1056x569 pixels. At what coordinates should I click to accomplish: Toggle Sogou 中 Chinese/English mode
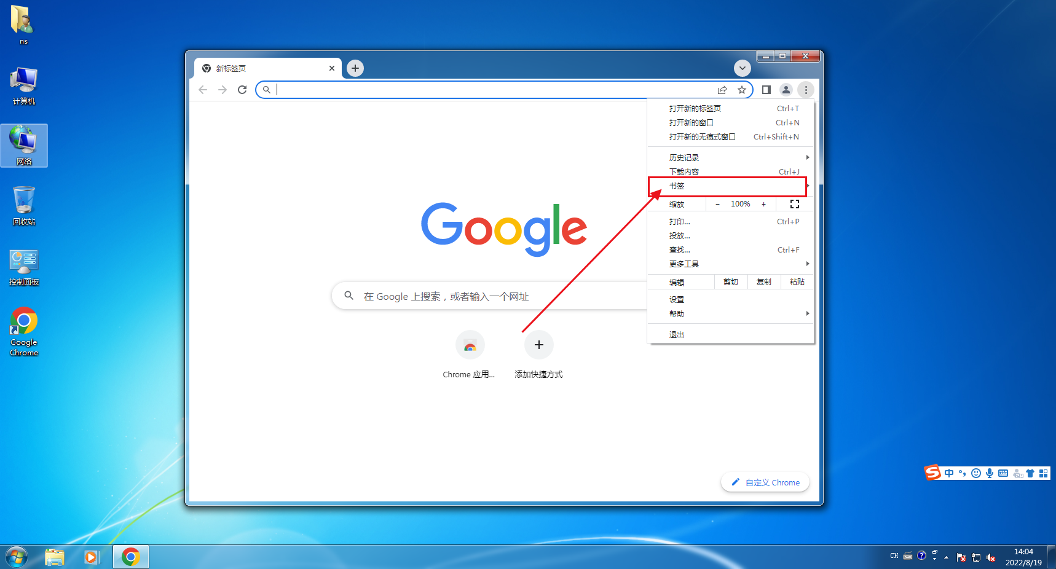pos(949,473)
